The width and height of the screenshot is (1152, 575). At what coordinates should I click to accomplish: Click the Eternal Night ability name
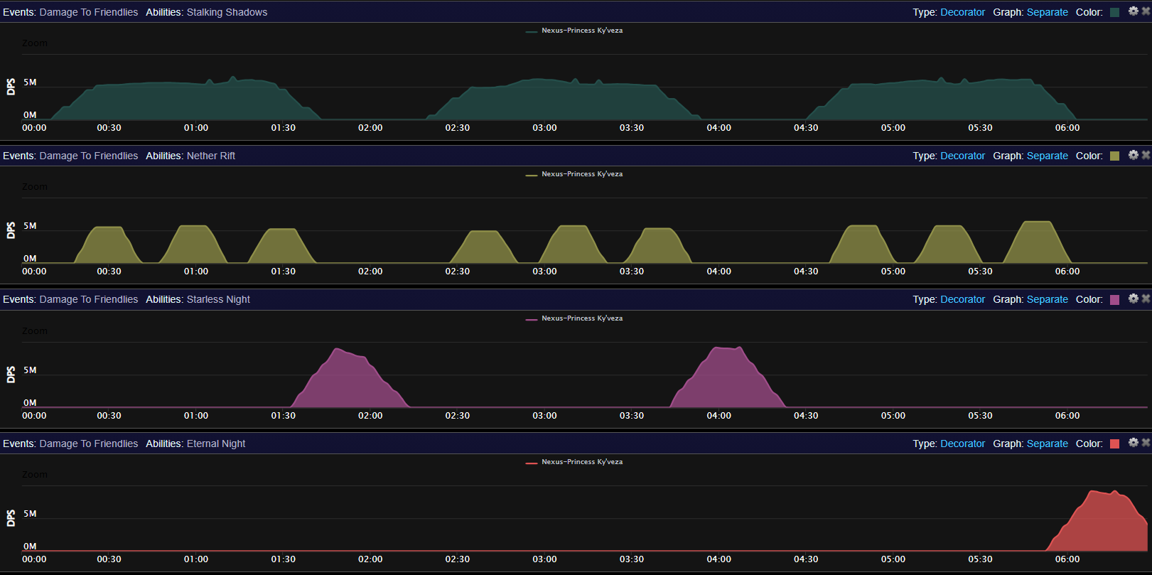tap(216, 444)
